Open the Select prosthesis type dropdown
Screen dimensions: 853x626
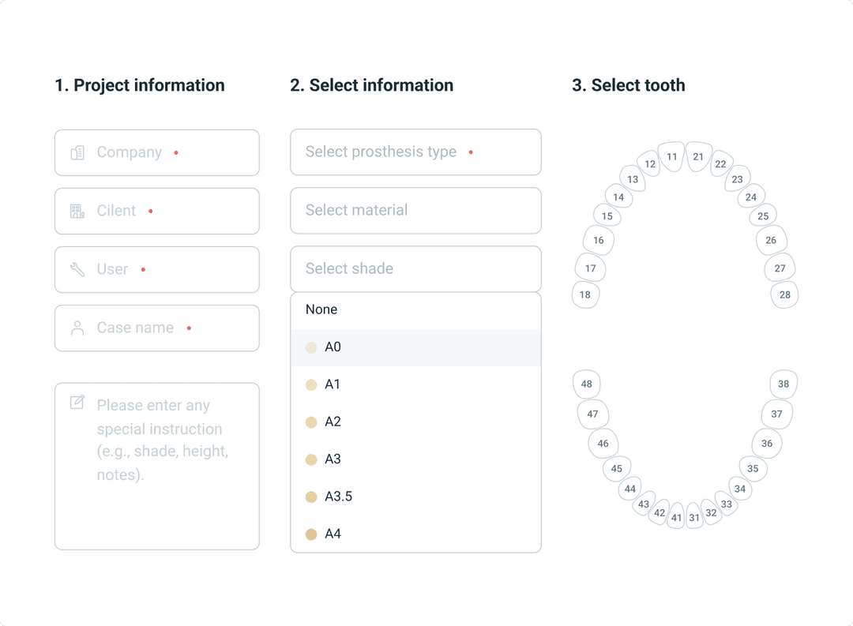coord(415,152)
